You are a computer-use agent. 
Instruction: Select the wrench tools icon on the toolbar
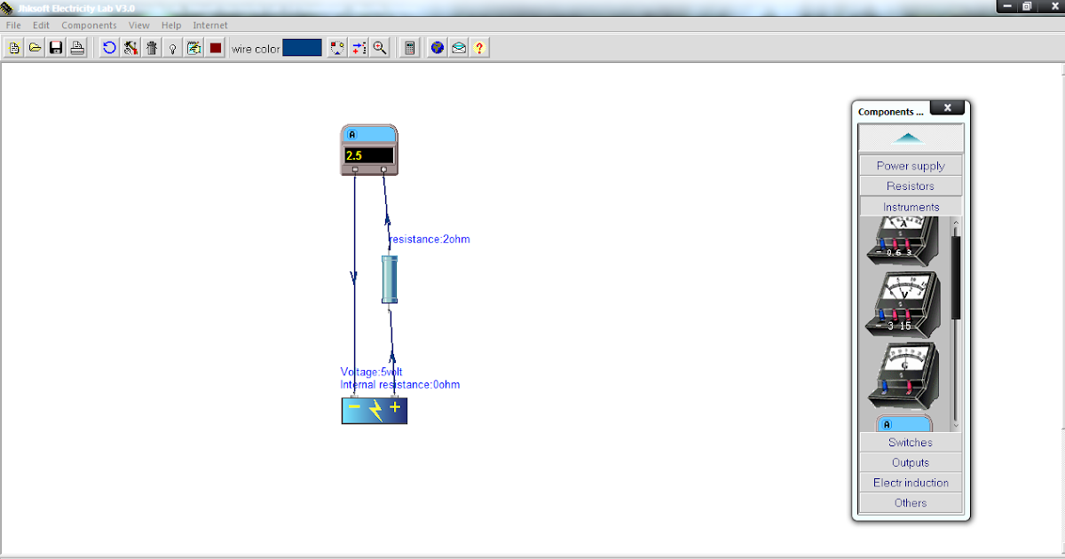[130, 47]
